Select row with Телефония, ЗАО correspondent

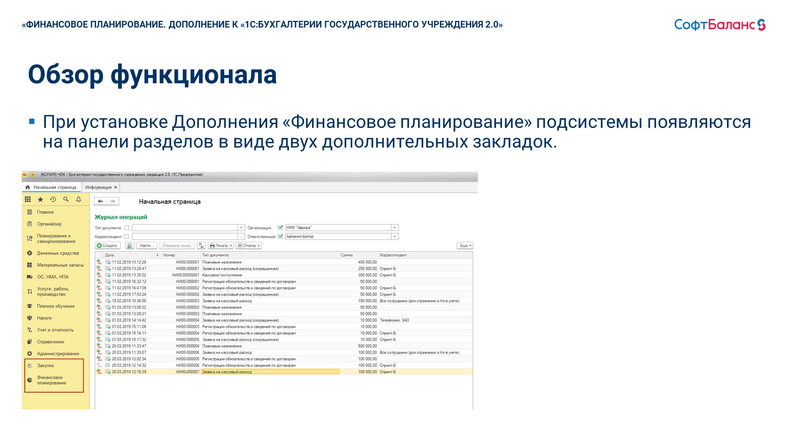pyautogui.click(x=284, y=320)
